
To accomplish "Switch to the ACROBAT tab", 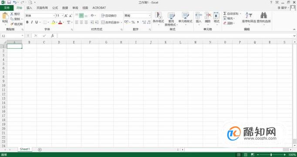I will point(99,8).
